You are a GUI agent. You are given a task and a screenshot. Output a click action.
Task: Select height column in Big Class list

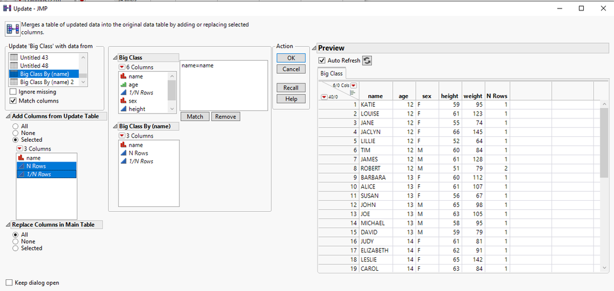pos(136,109)
